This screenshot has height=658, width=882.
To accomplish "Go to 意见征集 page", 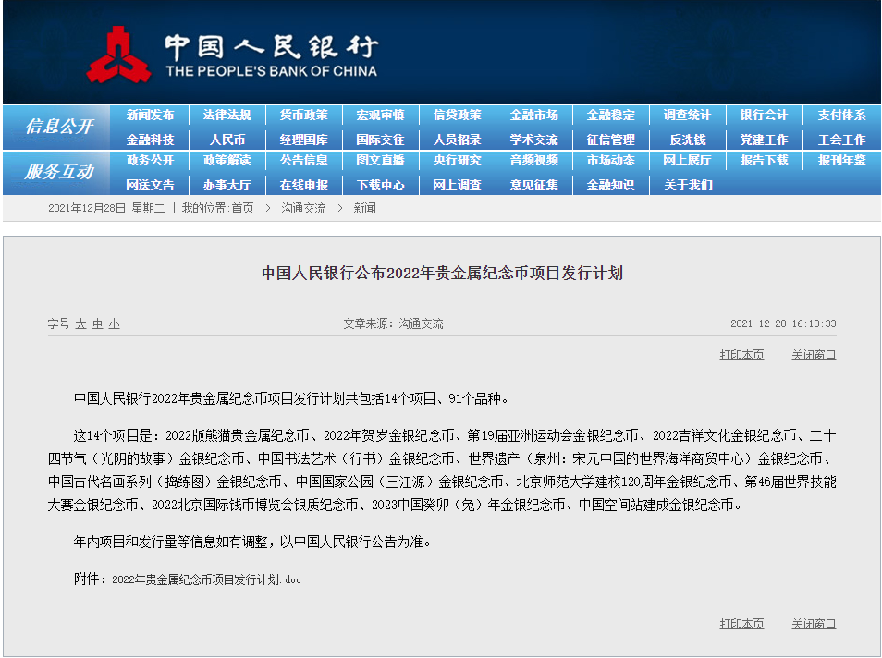I will (533, 185).
